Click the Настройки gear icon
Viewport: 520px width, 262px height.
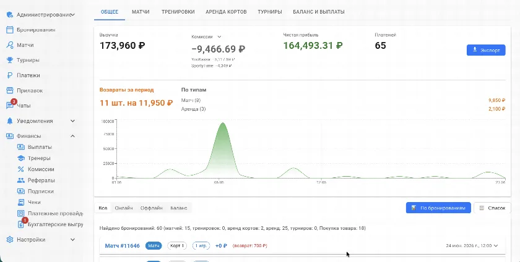pos(10,240)
